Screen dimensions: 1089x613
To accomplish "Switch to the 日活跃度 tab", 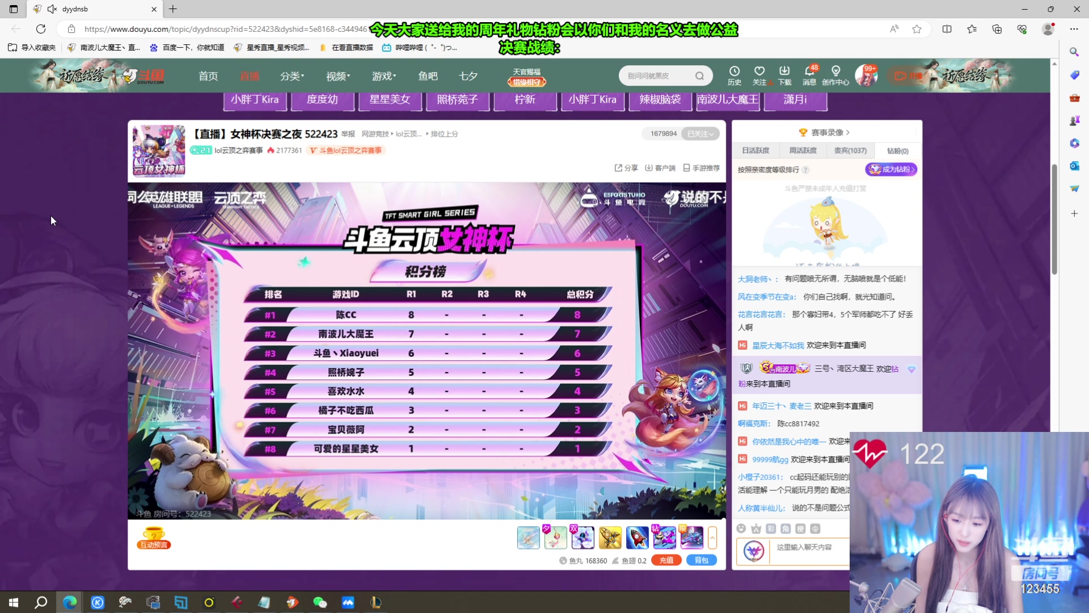I will (x=755, y=150).
